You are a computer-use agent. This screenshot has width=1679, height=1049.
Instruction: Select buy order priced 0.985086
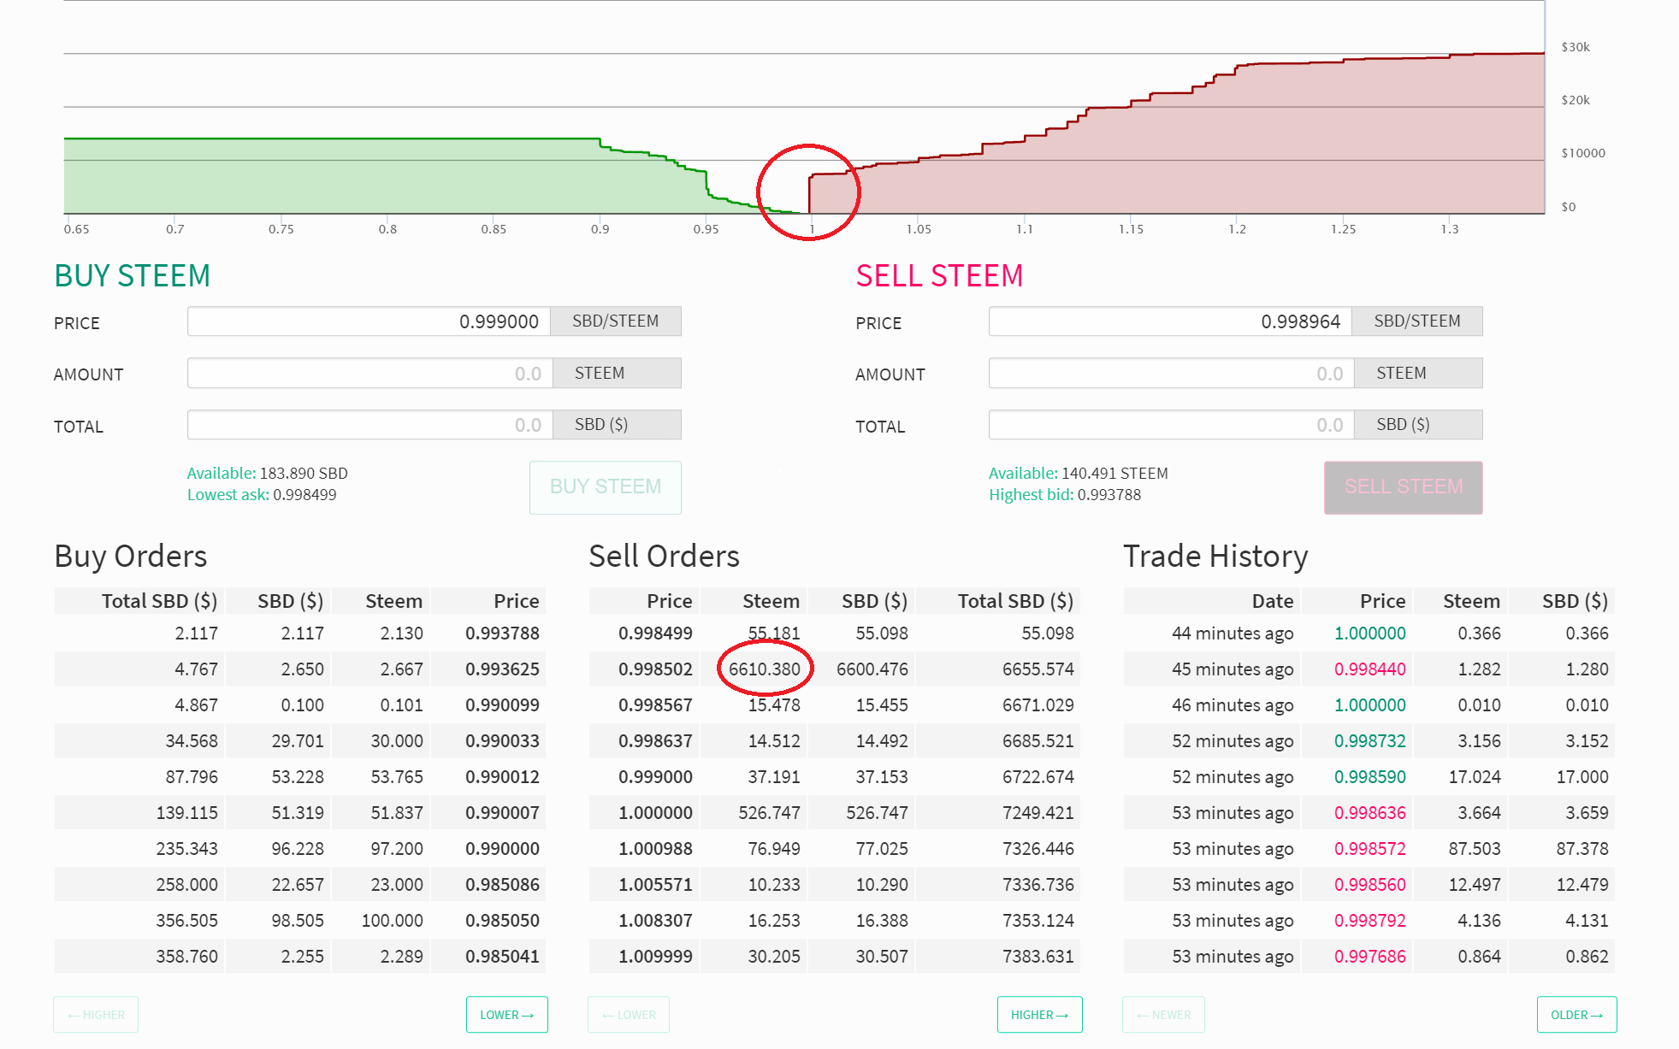pos(300,885)
